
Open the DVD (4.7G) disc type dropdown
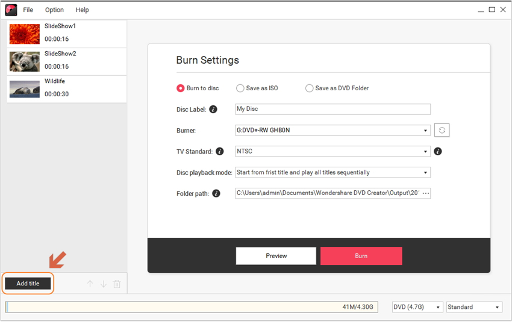(417, 307)
